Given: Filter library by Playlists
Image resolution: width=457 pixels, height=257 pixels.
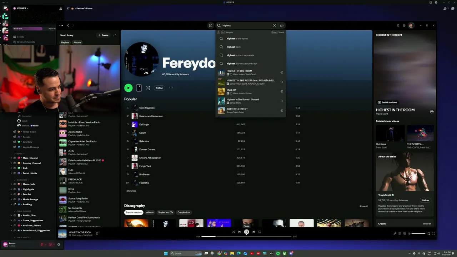Looking at the screenshot, I should (65, 42).
